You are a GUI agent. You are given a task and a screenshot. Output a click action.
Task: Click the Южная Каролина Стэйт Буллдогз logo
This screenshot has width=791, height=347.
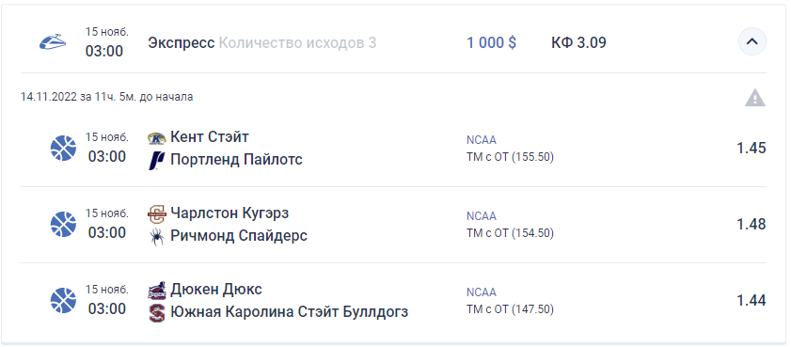tap(157, 313)
